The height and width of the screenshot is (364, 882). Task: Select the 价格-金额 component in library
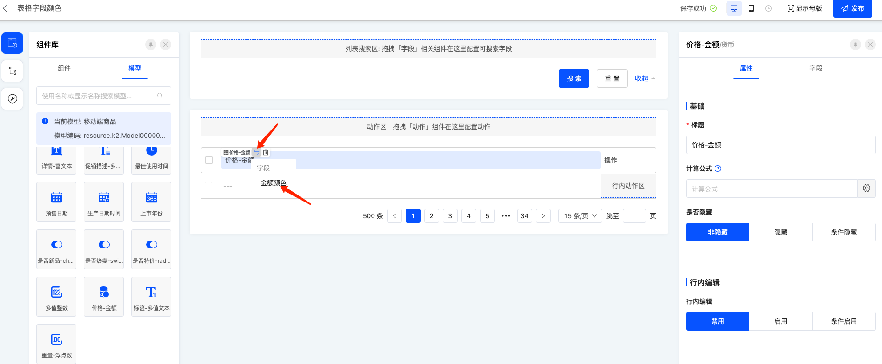[x=104, y=297]
